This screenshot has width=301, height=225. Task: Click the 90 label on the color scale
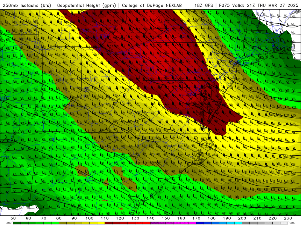click(74, 218)
